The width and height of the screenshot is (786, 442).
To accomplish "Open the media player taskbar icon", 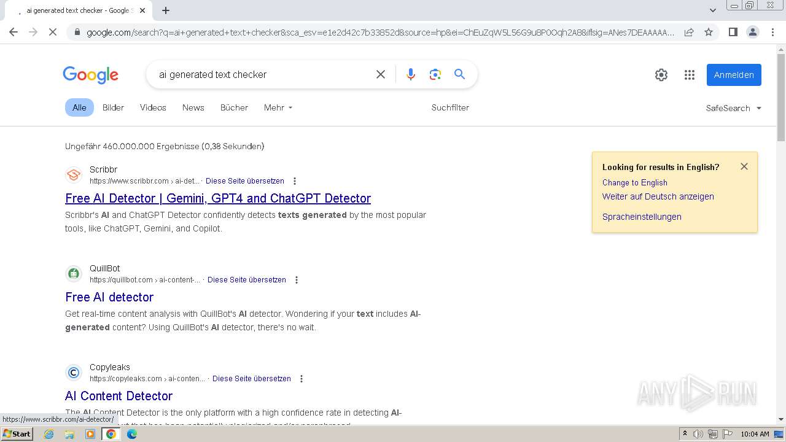I will point(90,434).
